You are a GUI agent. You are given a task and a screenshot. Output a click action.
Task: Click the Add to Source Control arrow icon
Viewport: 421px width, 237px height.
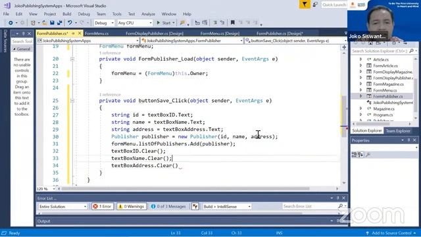coord(367,233)
